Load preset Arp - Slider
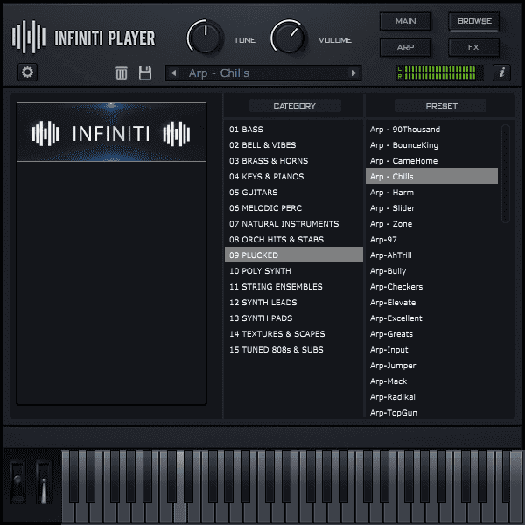Screen dimensions: 525x525 click(x=432, y=208)
